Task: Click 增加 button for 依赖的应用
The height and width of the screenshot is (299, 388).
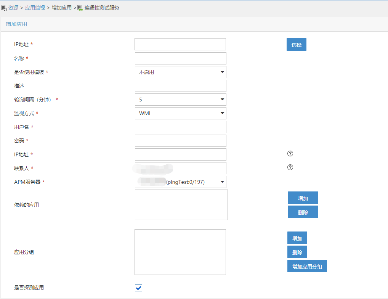Action: [x=303, y=198]
